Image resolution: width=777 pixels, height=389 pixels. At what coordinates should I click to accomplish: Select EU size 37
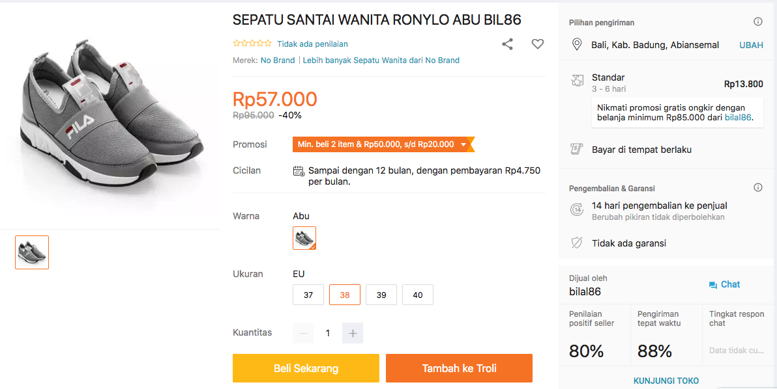point(308,295)
